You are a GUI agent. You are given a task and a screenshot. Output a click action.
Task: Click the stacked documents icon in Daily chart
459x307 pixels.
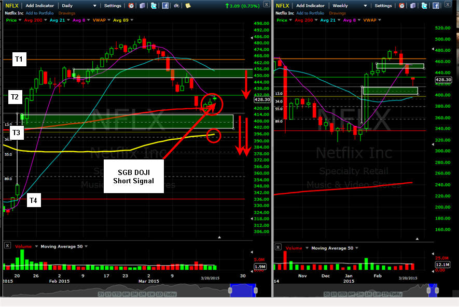click(142, 6)
